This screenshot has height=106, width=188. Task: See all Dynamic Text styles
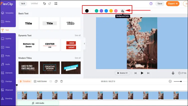click(x=77, y=35)
